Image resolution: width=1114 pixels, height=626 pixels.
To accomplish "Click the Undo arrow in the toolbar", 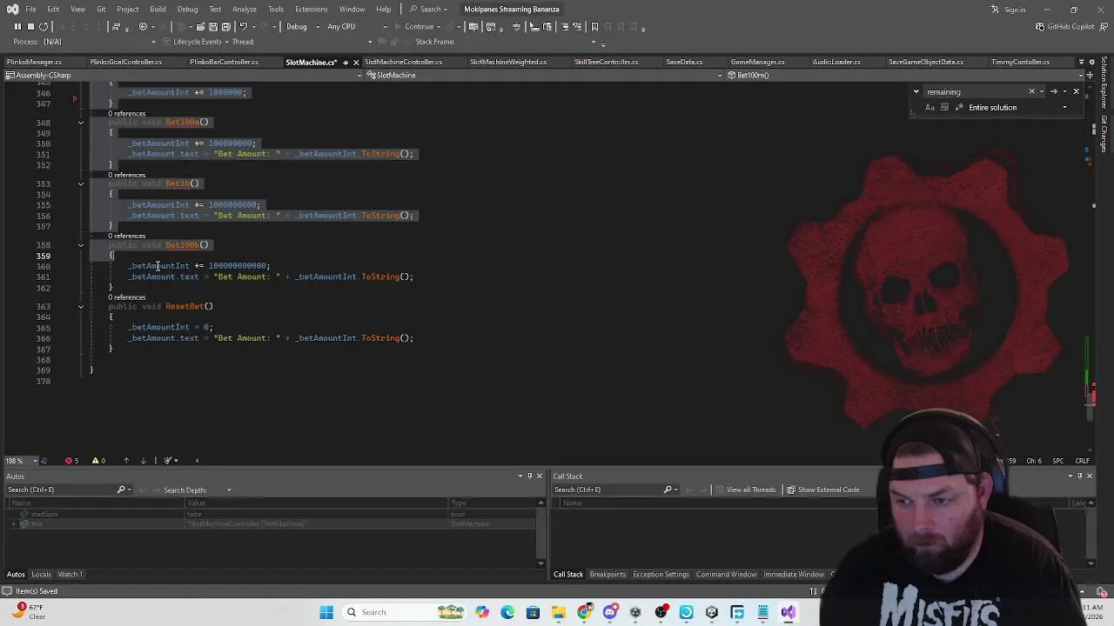I will click(244, 26).
